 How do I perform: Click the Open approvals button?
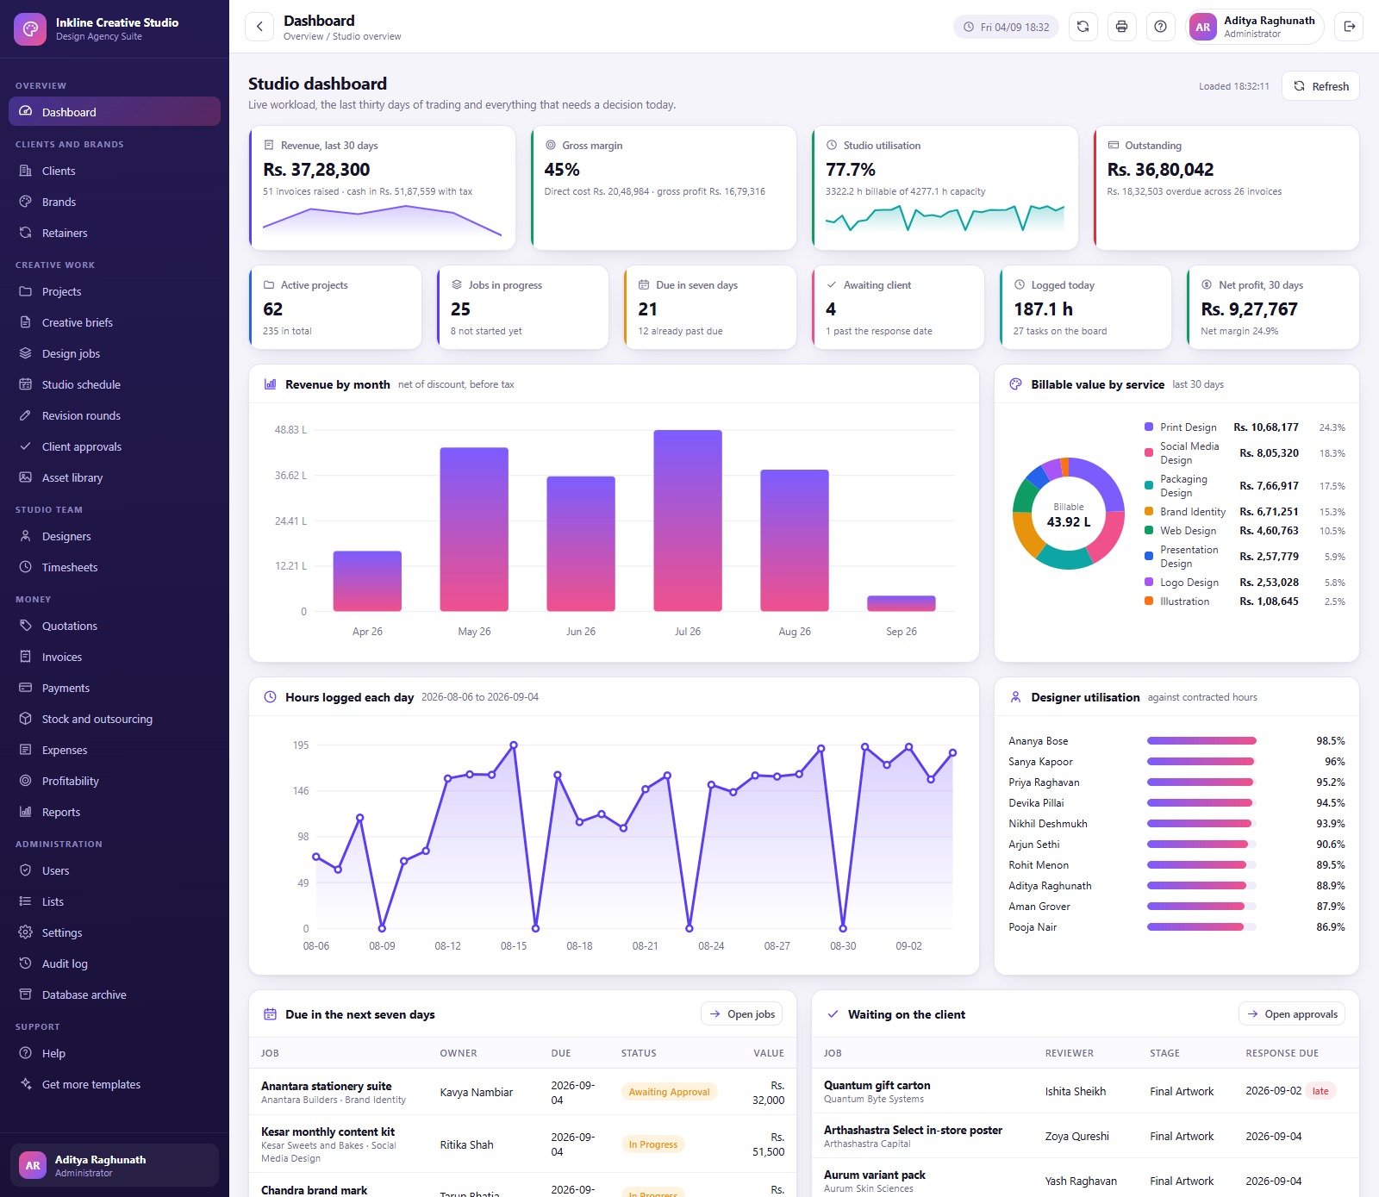click(x=1291, y=1014)
